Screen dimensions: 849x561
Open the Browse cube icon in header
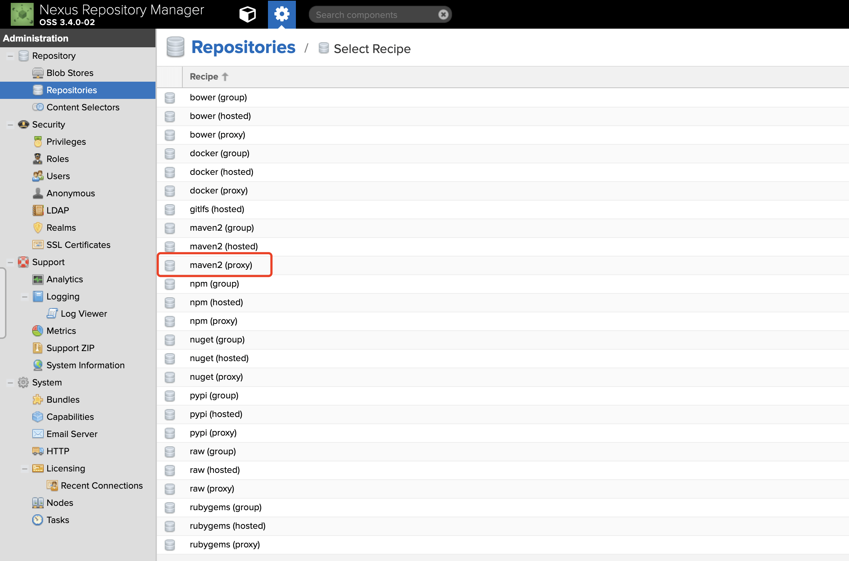point(247,14)
